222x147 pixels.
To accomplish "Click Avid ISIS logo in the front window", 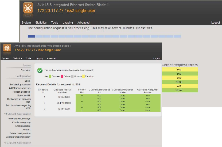I will (x=7, y=48).
